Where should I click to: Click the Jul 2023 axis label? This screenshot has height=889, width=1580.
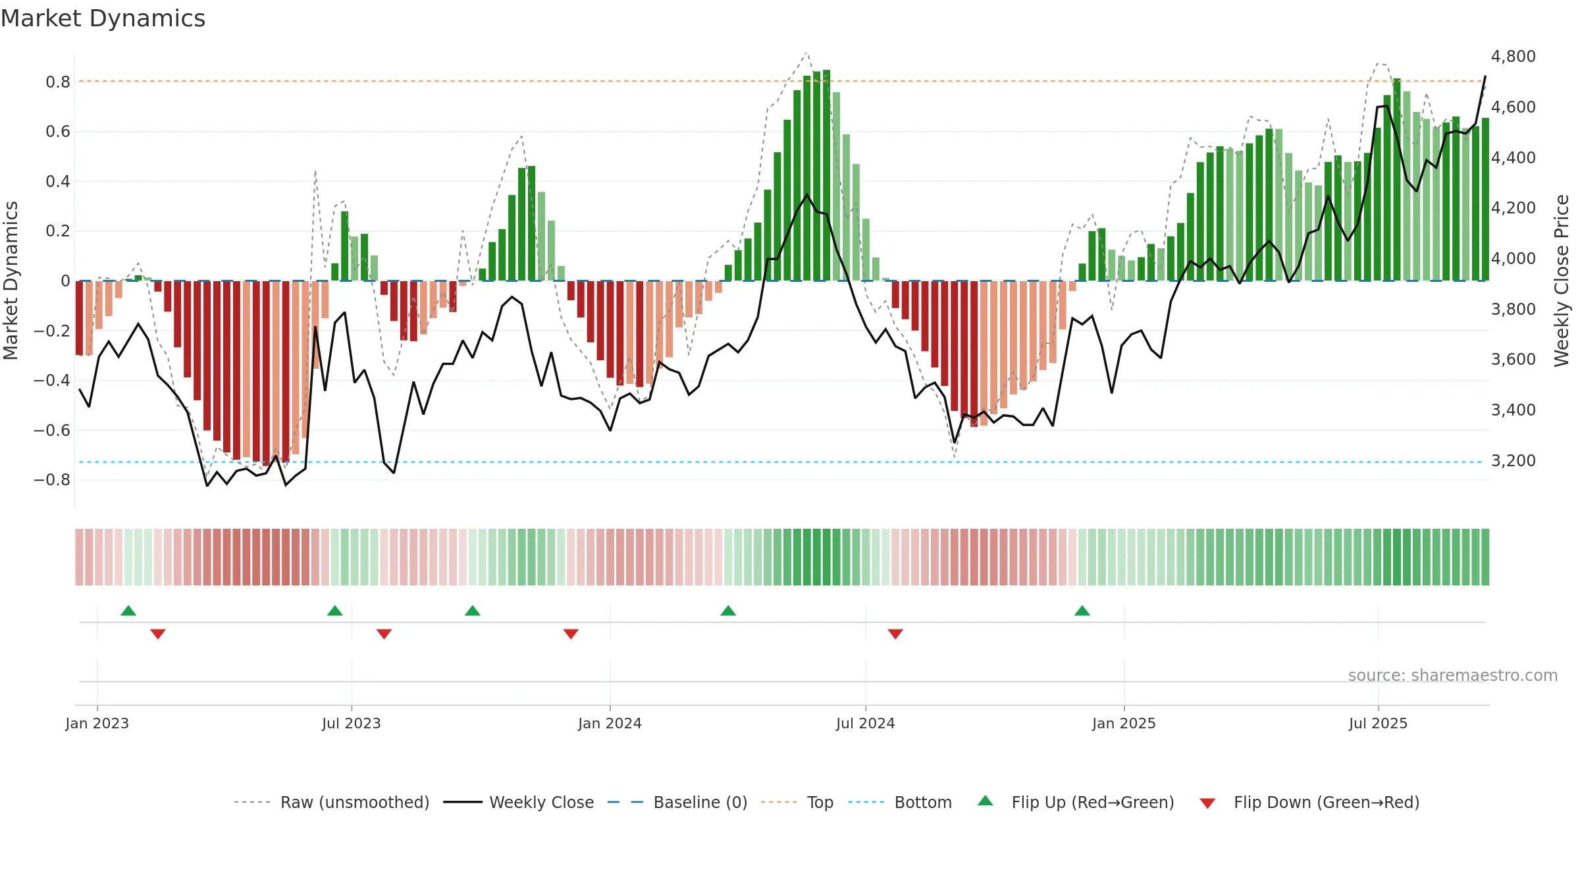click(352, 723)
